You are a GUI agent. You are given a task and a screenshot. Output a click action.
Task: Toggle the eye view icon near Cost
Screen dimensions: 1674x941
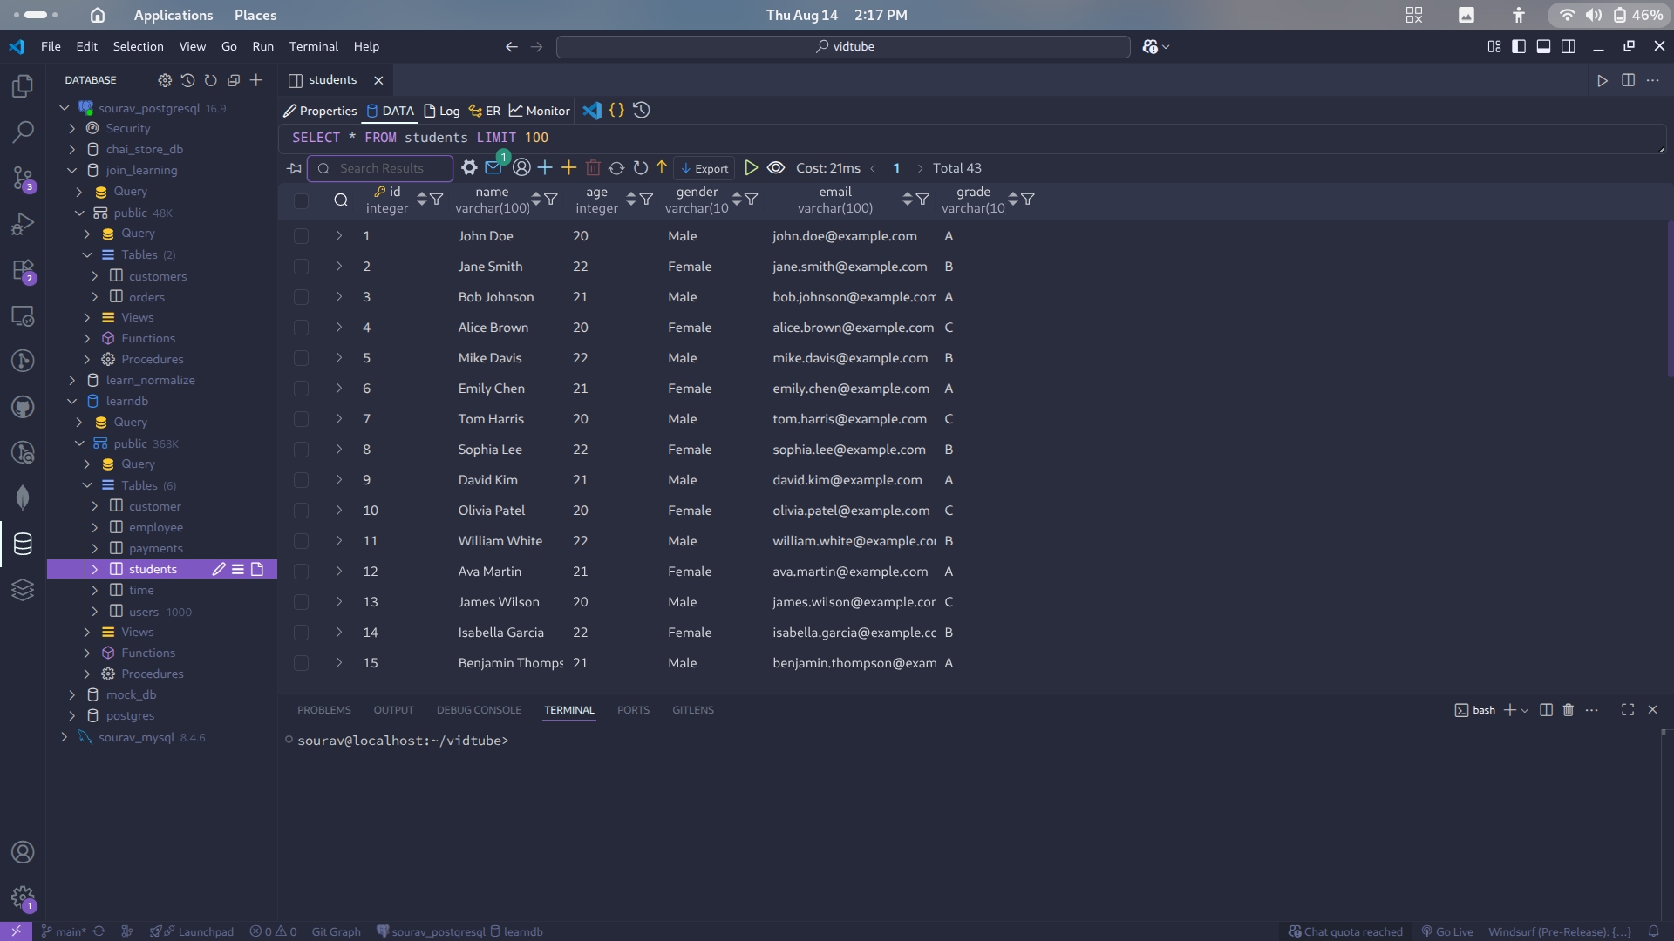(x=776, y=168)
